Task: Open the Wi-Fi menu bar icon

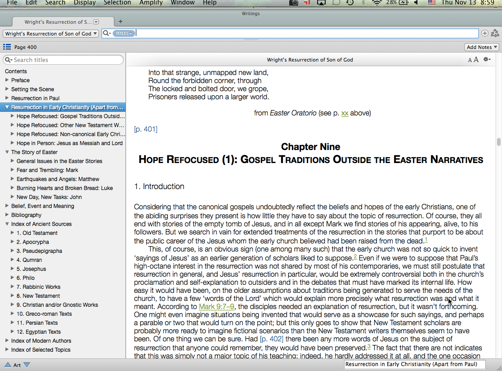Action: [376, 3]
